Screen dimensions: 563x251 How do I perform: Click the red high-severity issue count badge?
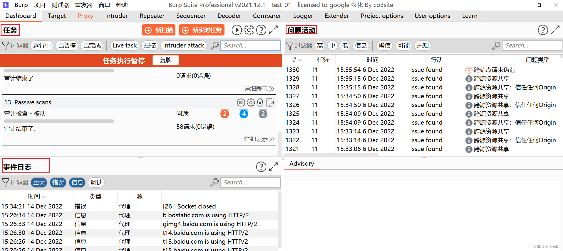pyautogui.click(x=225, y=114)
